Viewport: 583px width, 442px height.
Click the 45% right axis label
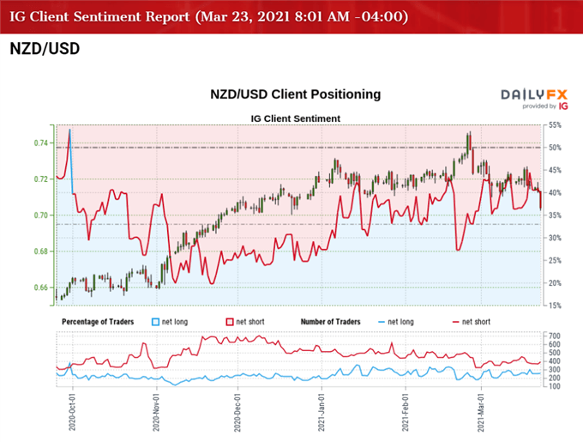pos(555,170)
